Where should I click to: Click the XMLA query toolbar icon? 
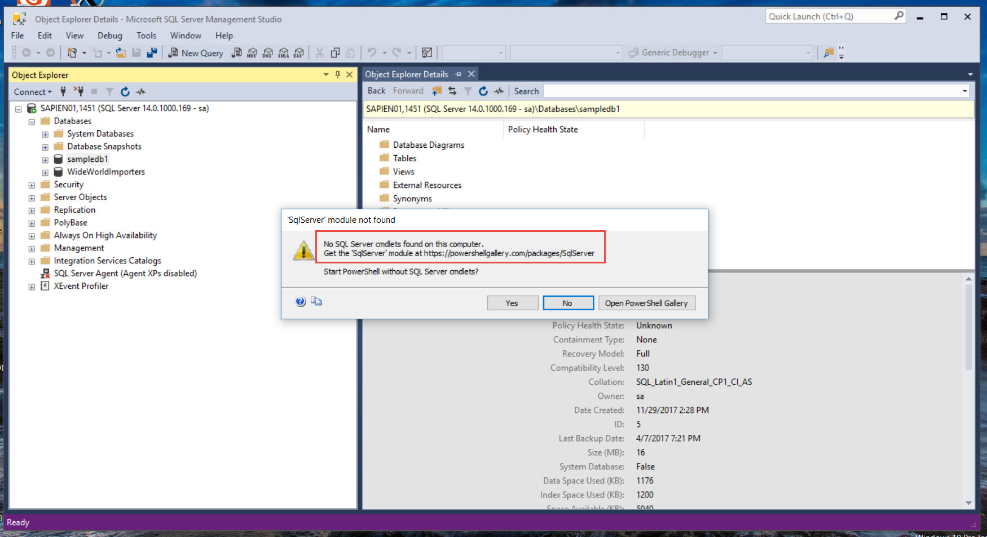(284, 52)
